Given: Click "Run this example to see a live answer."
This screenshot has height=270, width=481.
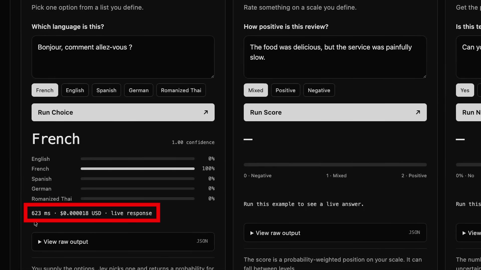Looking at the screenshot, I should [304, 204].
